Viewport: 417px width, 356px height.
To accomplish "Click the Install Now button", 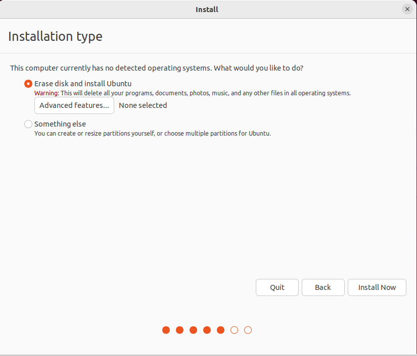I will (x=377, y=287).
